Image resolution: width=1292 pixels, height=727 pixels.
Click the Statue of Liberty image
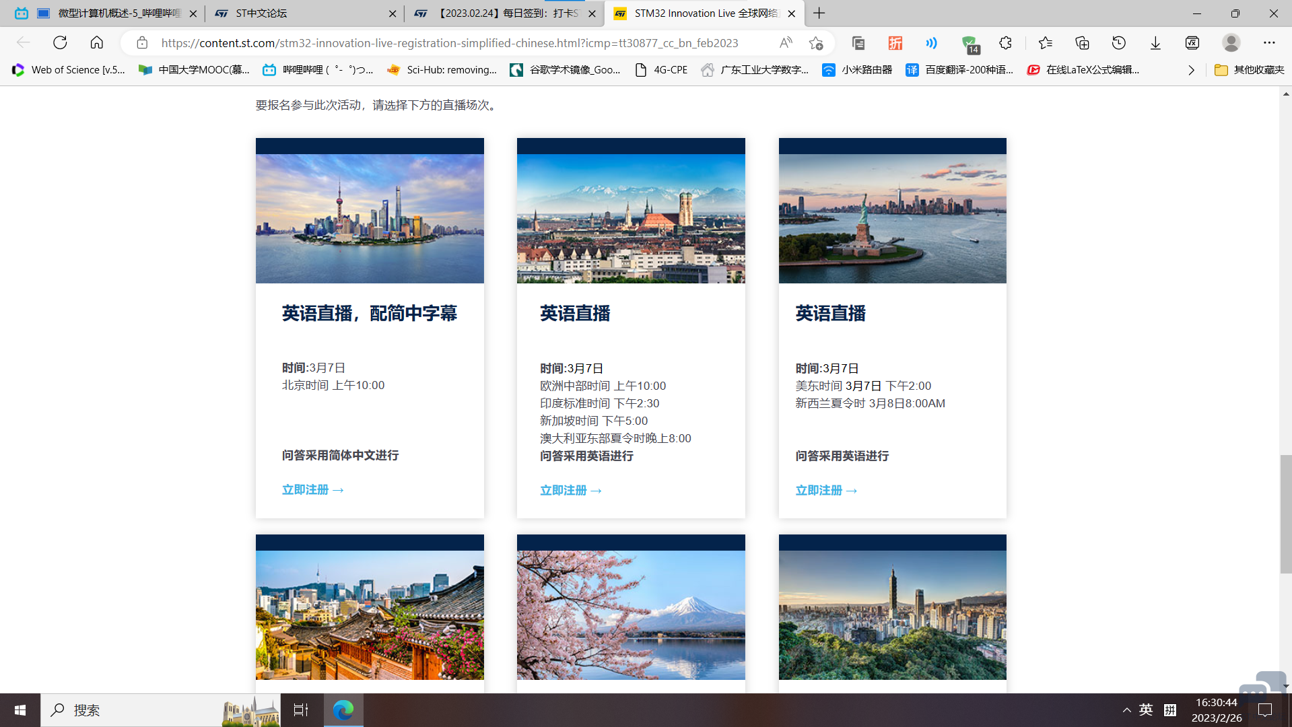[x=892, y=218]
